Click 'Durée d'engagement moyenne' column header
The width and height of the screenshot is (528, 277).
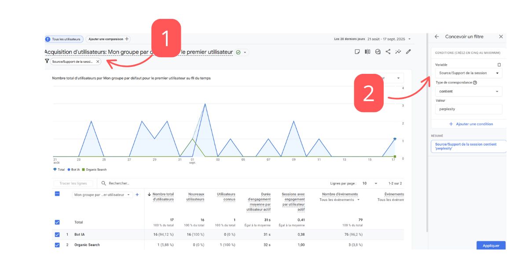pos(258,202)
